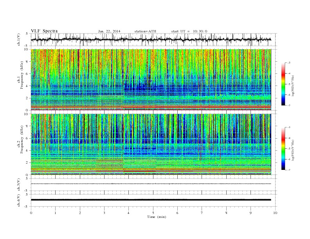Screen dimensions: 310x239
Task: Click time axis tick label "0"
Action: click(31, 213)
